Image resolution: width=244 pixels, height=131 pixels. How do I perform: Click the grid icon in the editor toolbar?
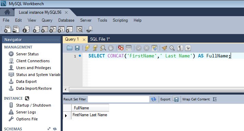129,48
